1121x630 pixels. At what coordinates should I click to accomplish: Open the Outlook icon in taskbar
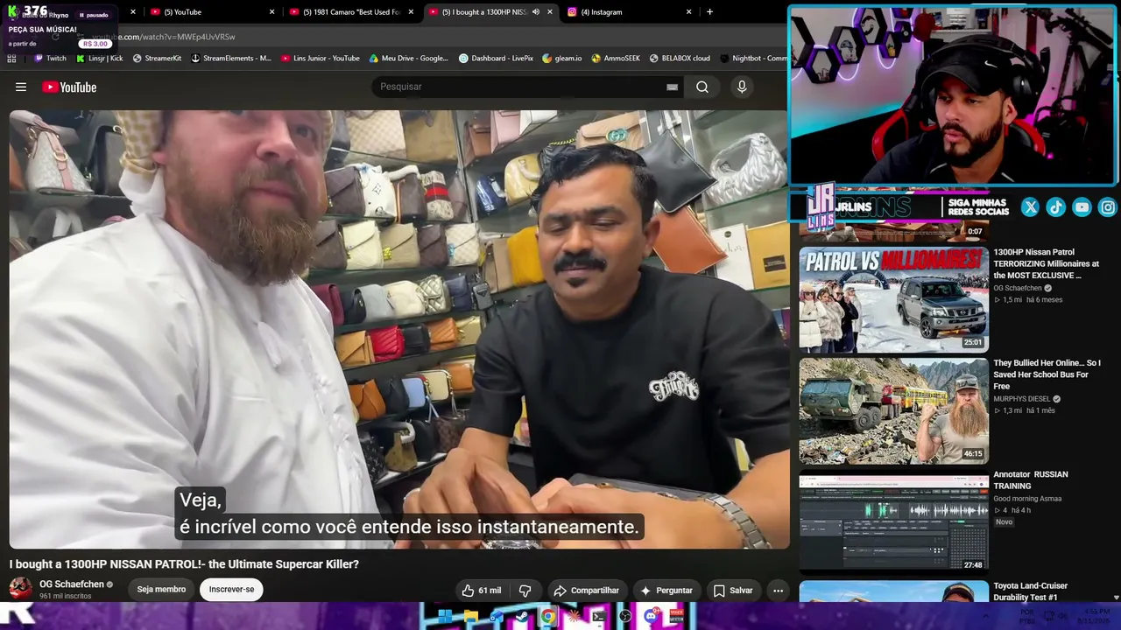[x=497, y=617]
